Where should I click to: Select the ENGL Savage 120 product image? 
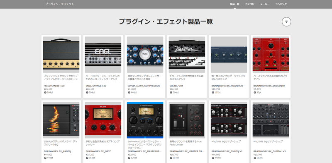pos(103,55)
